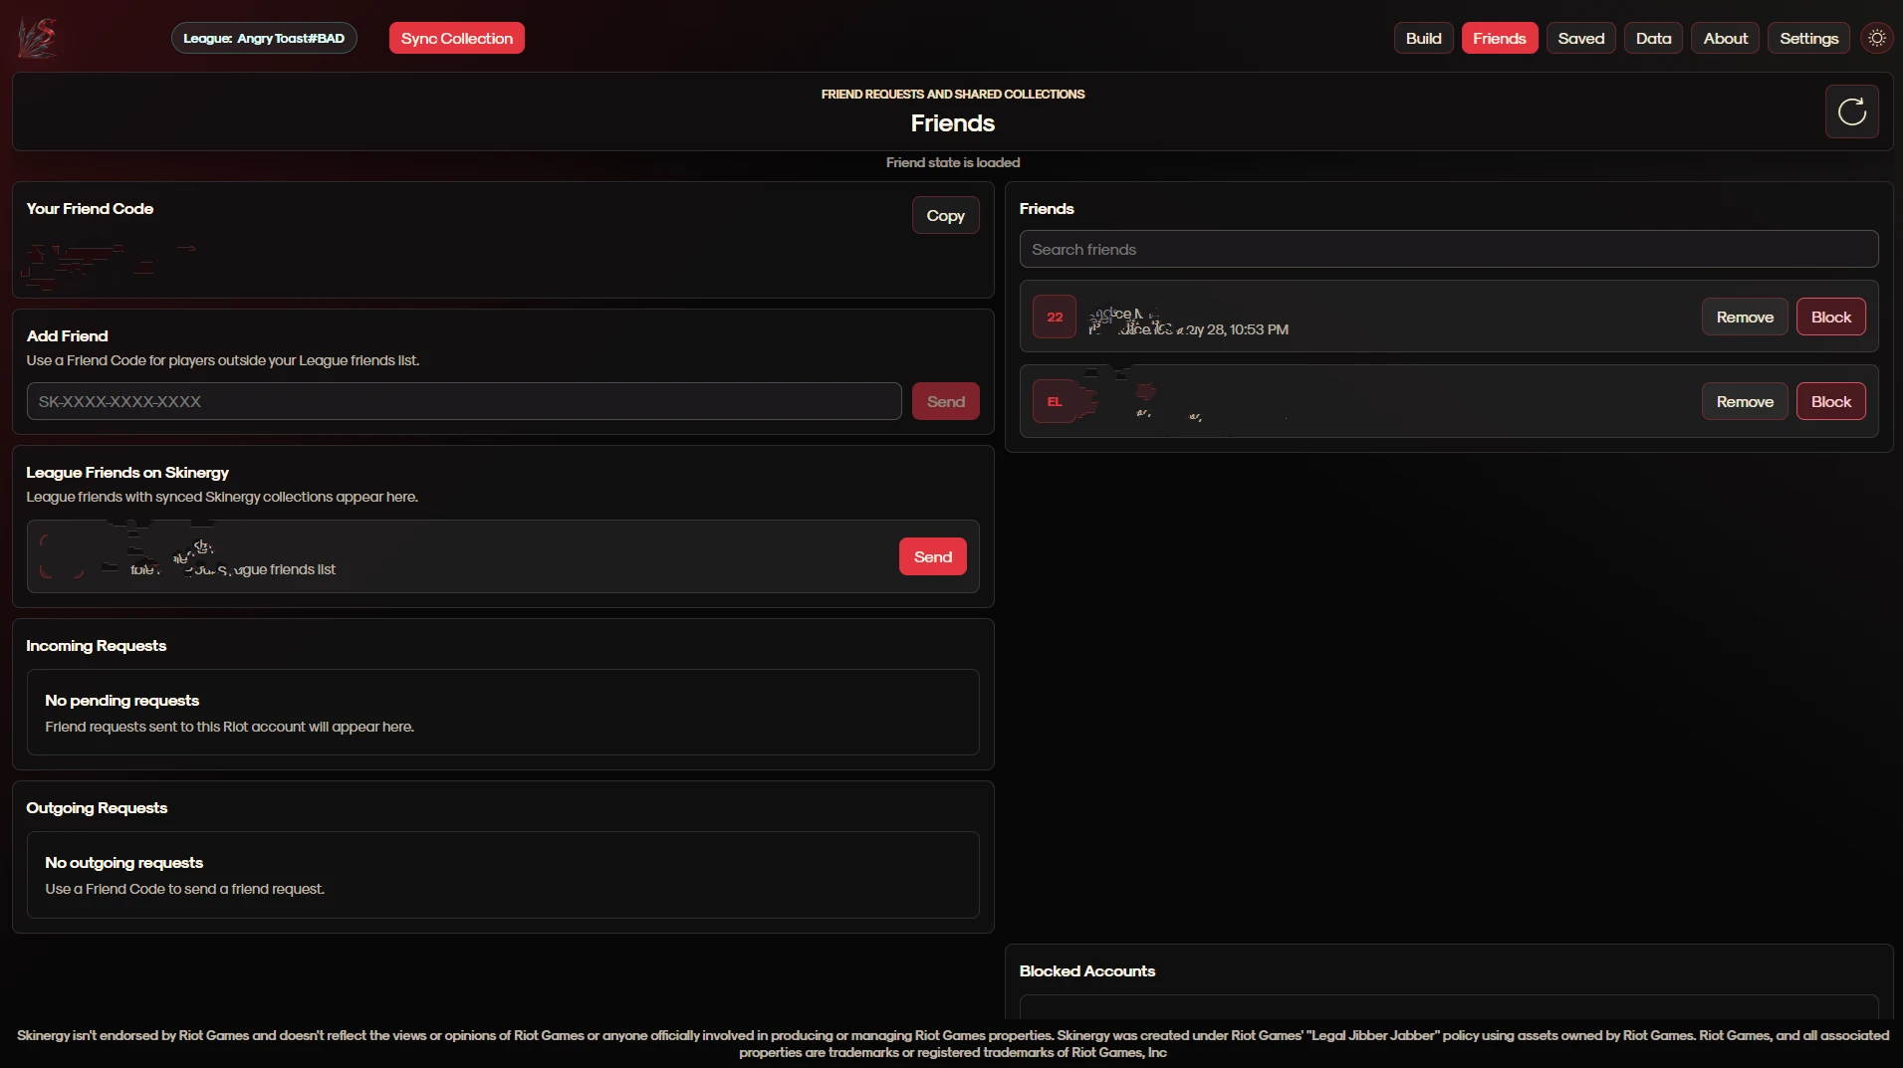Click the Sync Collection button
This screenshot has height=1068, width=1903.
pos(457,38)
